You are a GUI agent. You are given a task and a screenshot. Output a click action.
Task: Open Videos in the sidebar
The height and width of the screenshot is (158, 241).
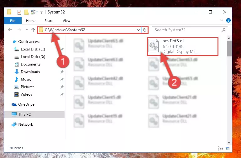click(x=26, y=94)
